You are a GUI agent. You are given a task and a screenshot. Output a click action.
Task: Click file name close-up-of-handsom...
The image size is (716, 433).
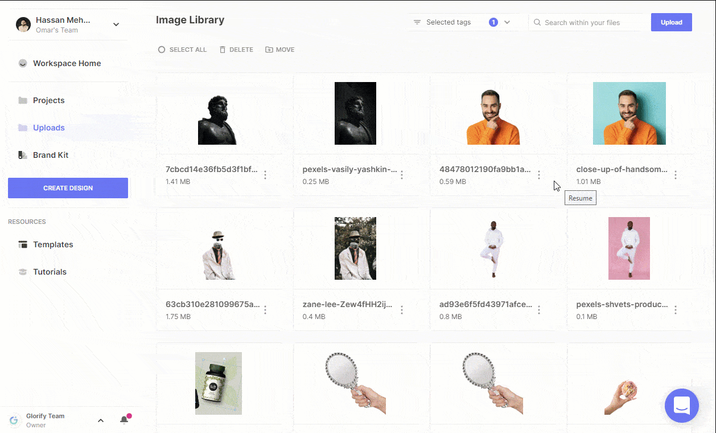pyautogui.click(x=622, y=169)
